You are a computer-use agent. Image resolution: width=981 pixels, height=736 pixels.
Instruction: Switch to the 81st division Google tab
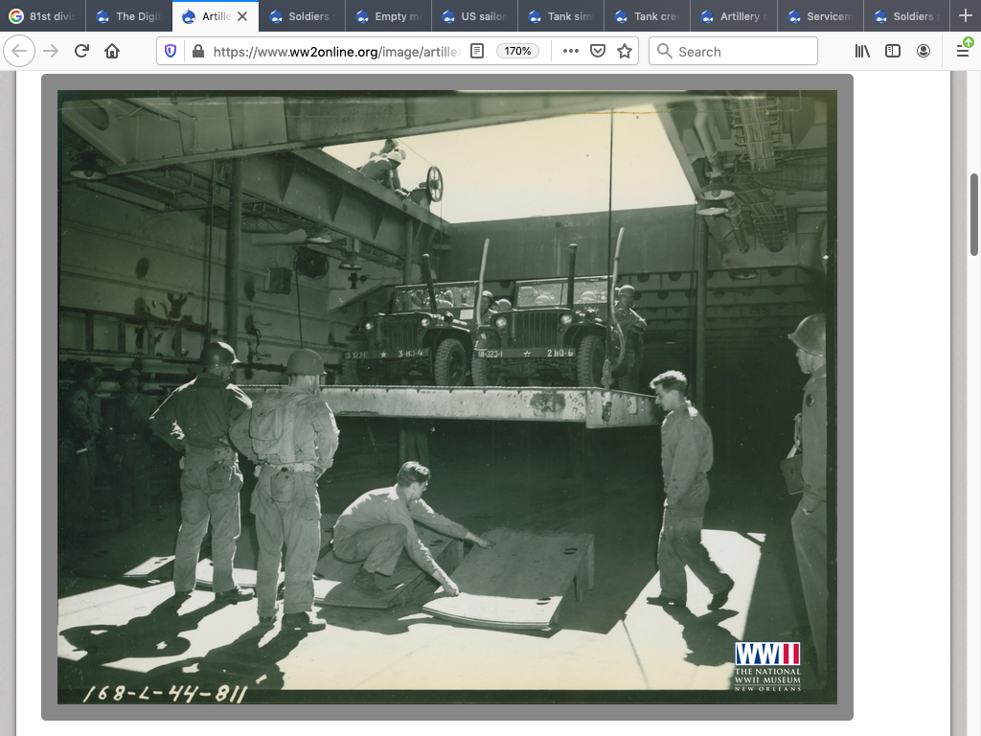coord(43,16)
